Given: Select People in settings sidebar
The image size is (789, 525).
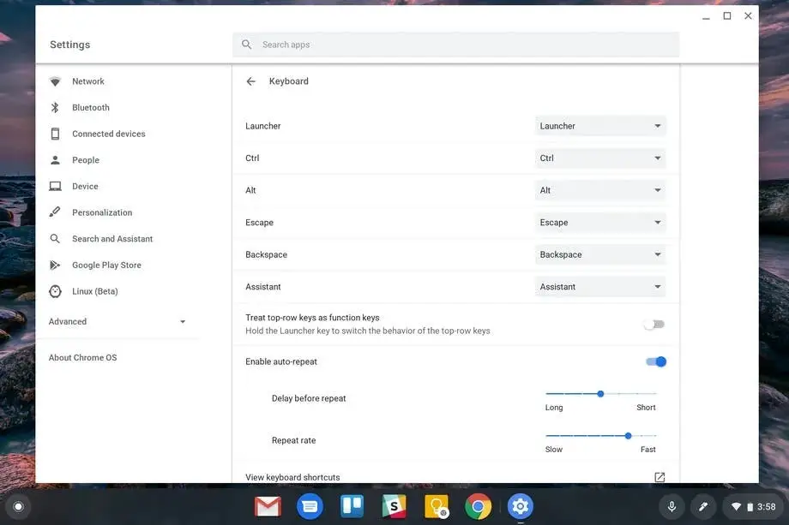Looking at the screenshot, I should coord(86,160).
